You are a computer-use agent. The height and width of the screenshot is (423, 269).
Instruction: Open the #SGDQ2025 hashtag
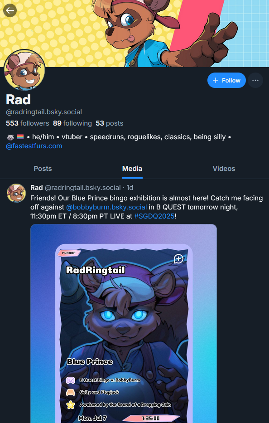(154, 216)
